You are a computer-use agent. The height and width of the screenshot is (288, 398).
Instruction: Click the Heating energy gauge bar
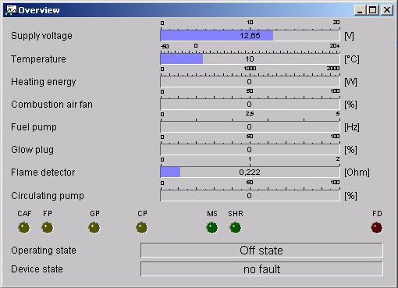(250, 82)
